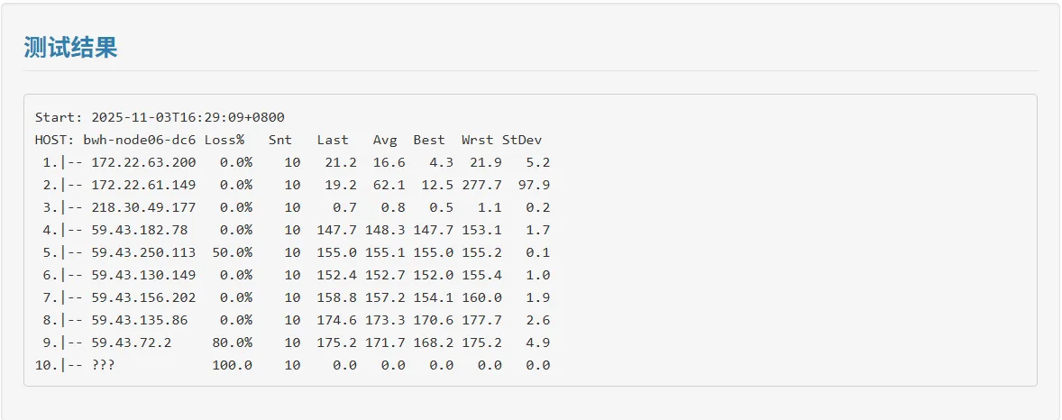This screenshot has height=420, width=1062.
Task: Click the 测试结果 heading
Action: point(70,48)
